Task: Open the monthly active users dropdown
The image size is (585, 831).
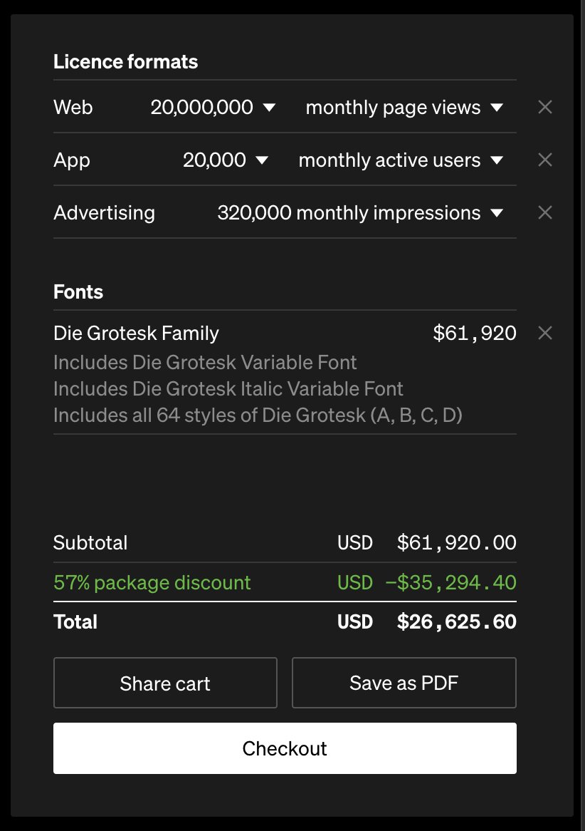Action: point(401,160)
